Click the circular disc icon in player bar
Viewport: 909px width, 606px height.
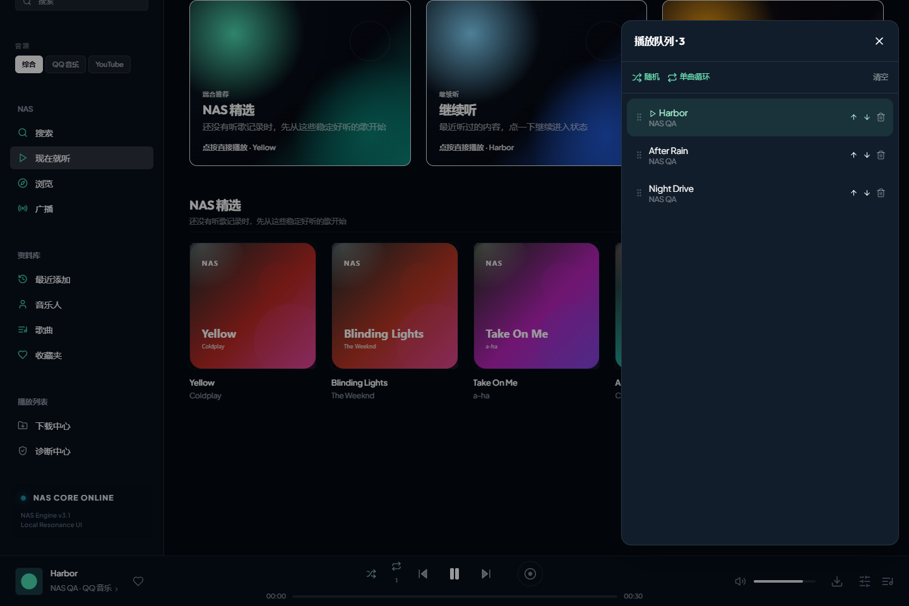[530, 574]
